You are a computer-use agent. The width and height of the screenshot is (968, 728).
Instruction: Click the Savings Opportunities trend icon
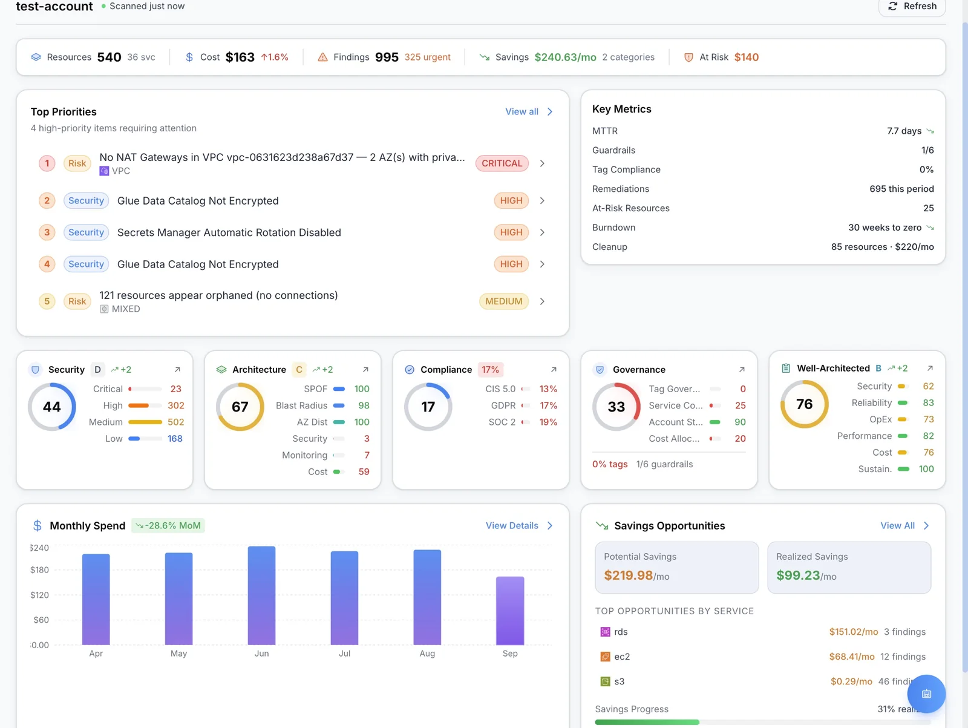tap(602, 526)
